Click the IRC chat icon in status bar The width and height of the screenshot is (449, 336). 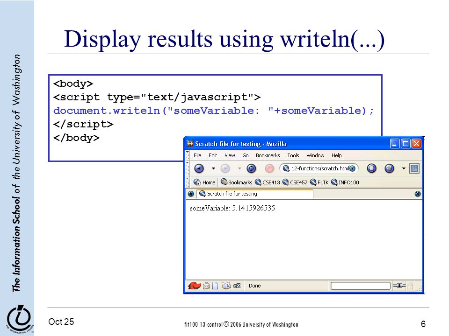pyautogui.click(x=237, y=286)
